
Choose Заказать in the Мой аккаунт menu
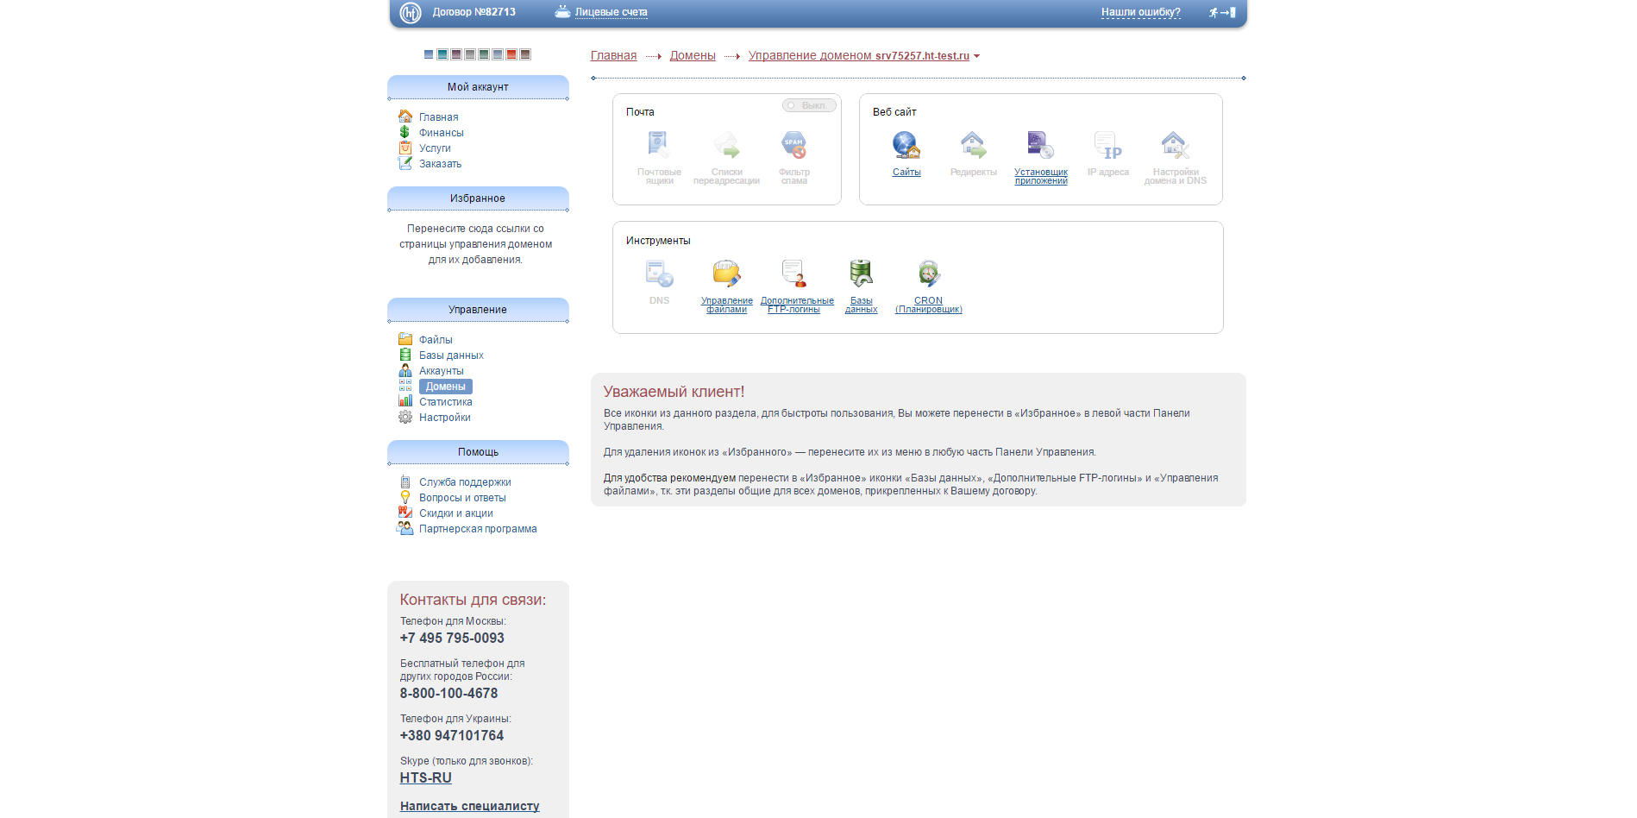[x=441, y=164]
